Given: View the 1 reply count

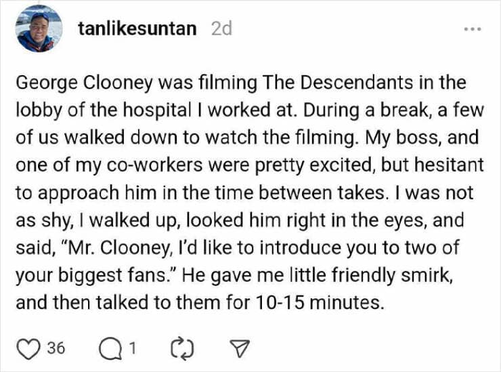Looking at the screenshot, I should point(133,349).
